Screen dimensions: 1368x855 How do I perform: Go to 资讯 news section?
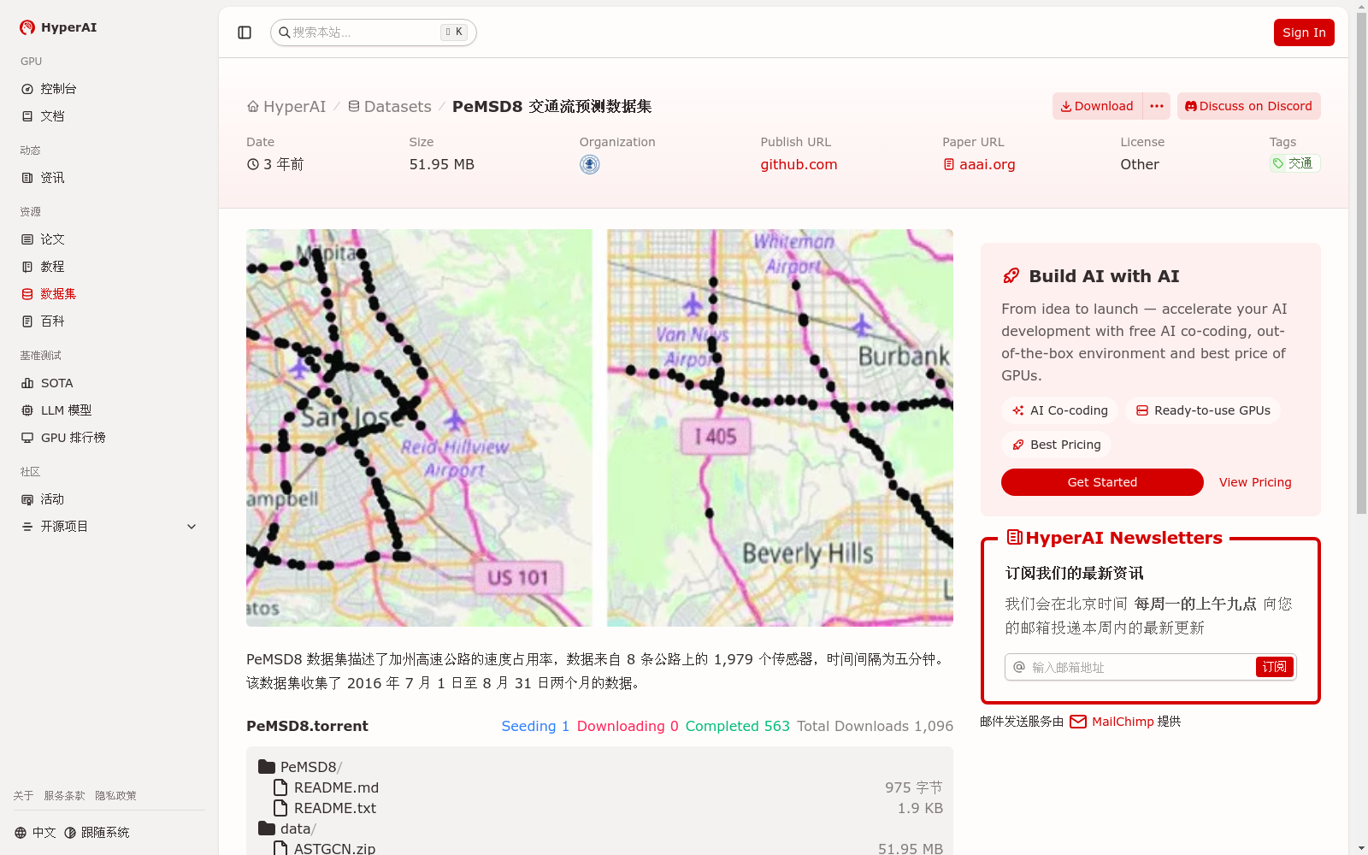click(x=109, y=178)
